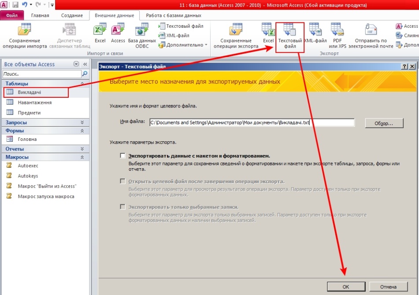Click Redo arrow in quick access toolbar

pyautogui.click(x=38, y=4)
